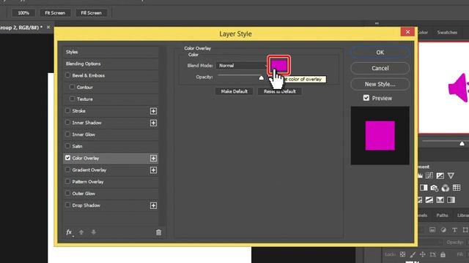Click the plus icon beside Drop Shadow
The height and width of the screenshot is (263, 469).
coord(153,205)
